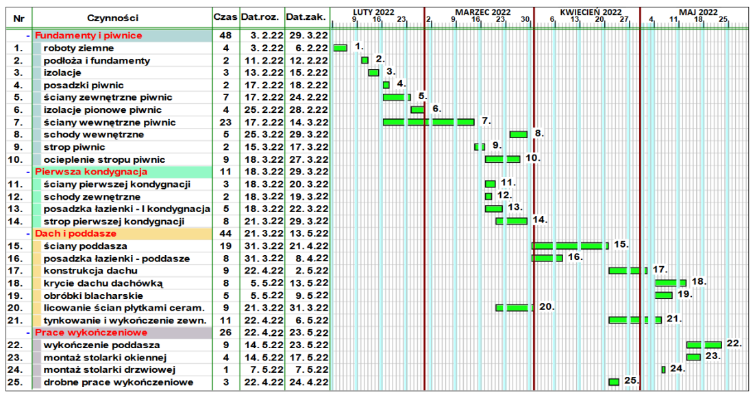Select the Gantt bar for task 1
This screenshot has width=755, height=394.
tap(340, 48)
